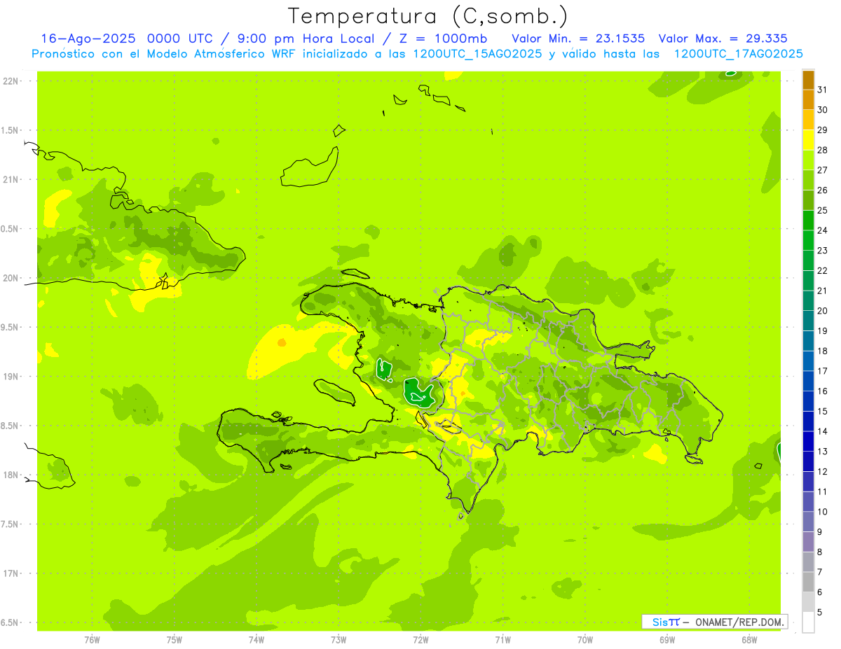Pick the teal legend swatch between 19 and 20
This screenshot has width=841, height=649.
(x=808, y=321)
